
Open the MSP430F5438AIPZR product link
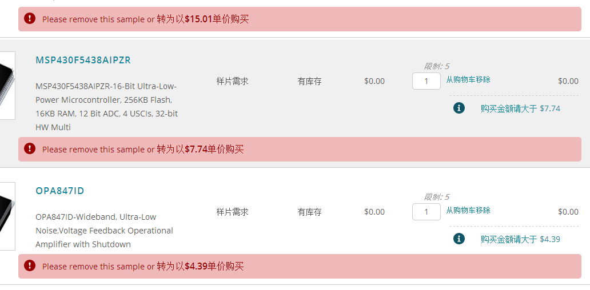(83, 60)
